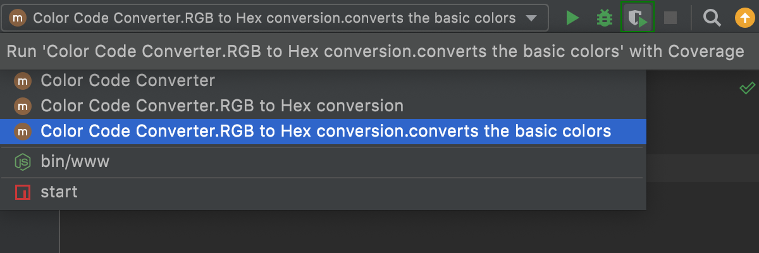Select the highlighted converts the basic colors entry
This screenshot has height=253, width=759.
pos(326,131)
